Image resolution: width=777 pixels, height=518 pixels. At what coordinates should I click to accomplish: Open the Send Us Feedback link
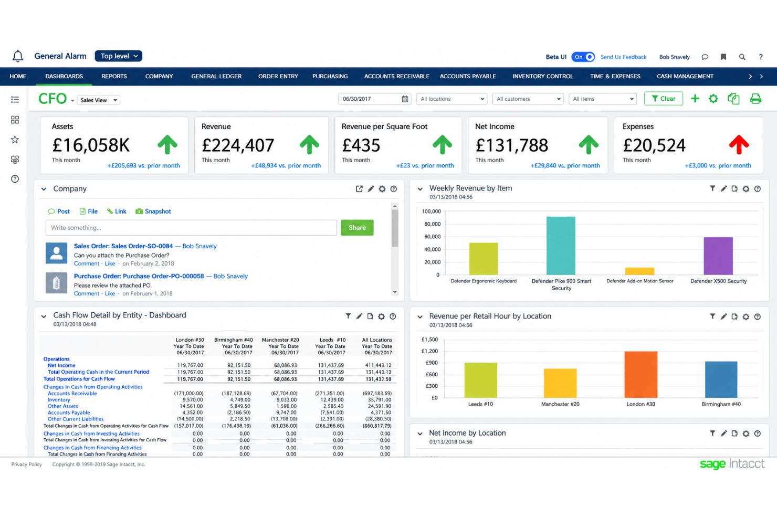[623, 57]
